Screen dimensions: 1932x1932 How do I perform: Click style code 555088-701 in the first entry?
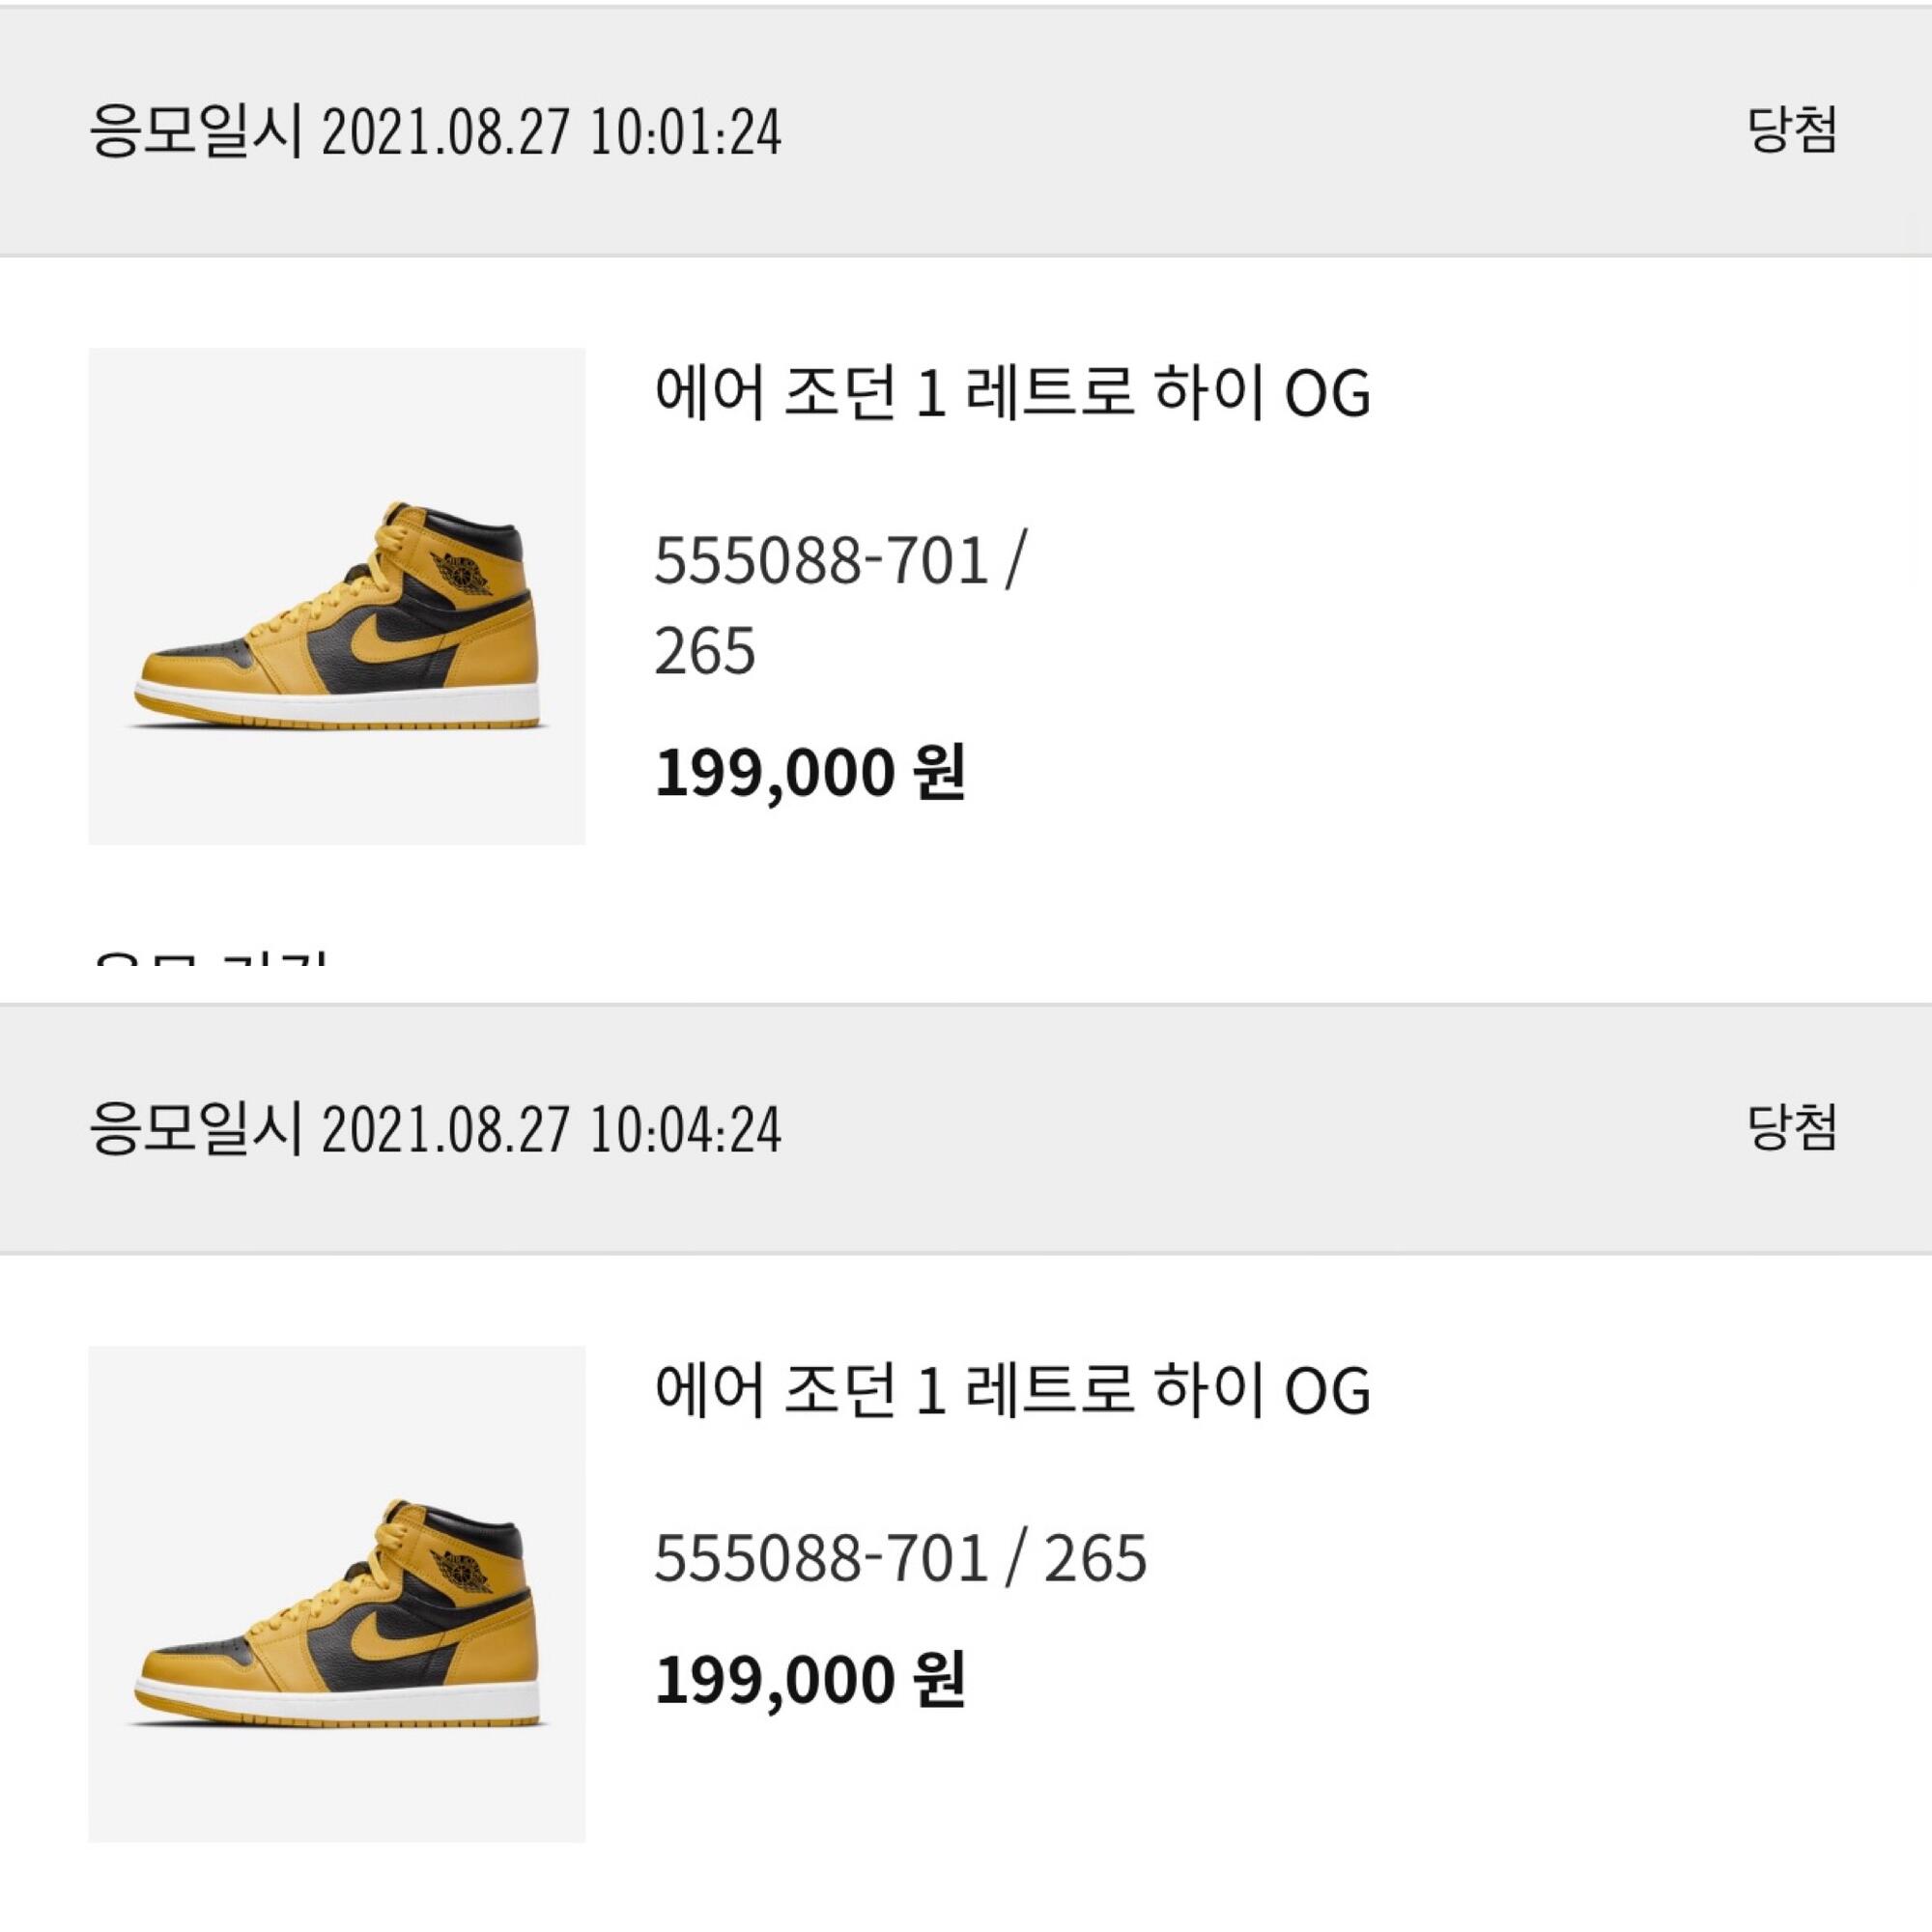[822, 561]
